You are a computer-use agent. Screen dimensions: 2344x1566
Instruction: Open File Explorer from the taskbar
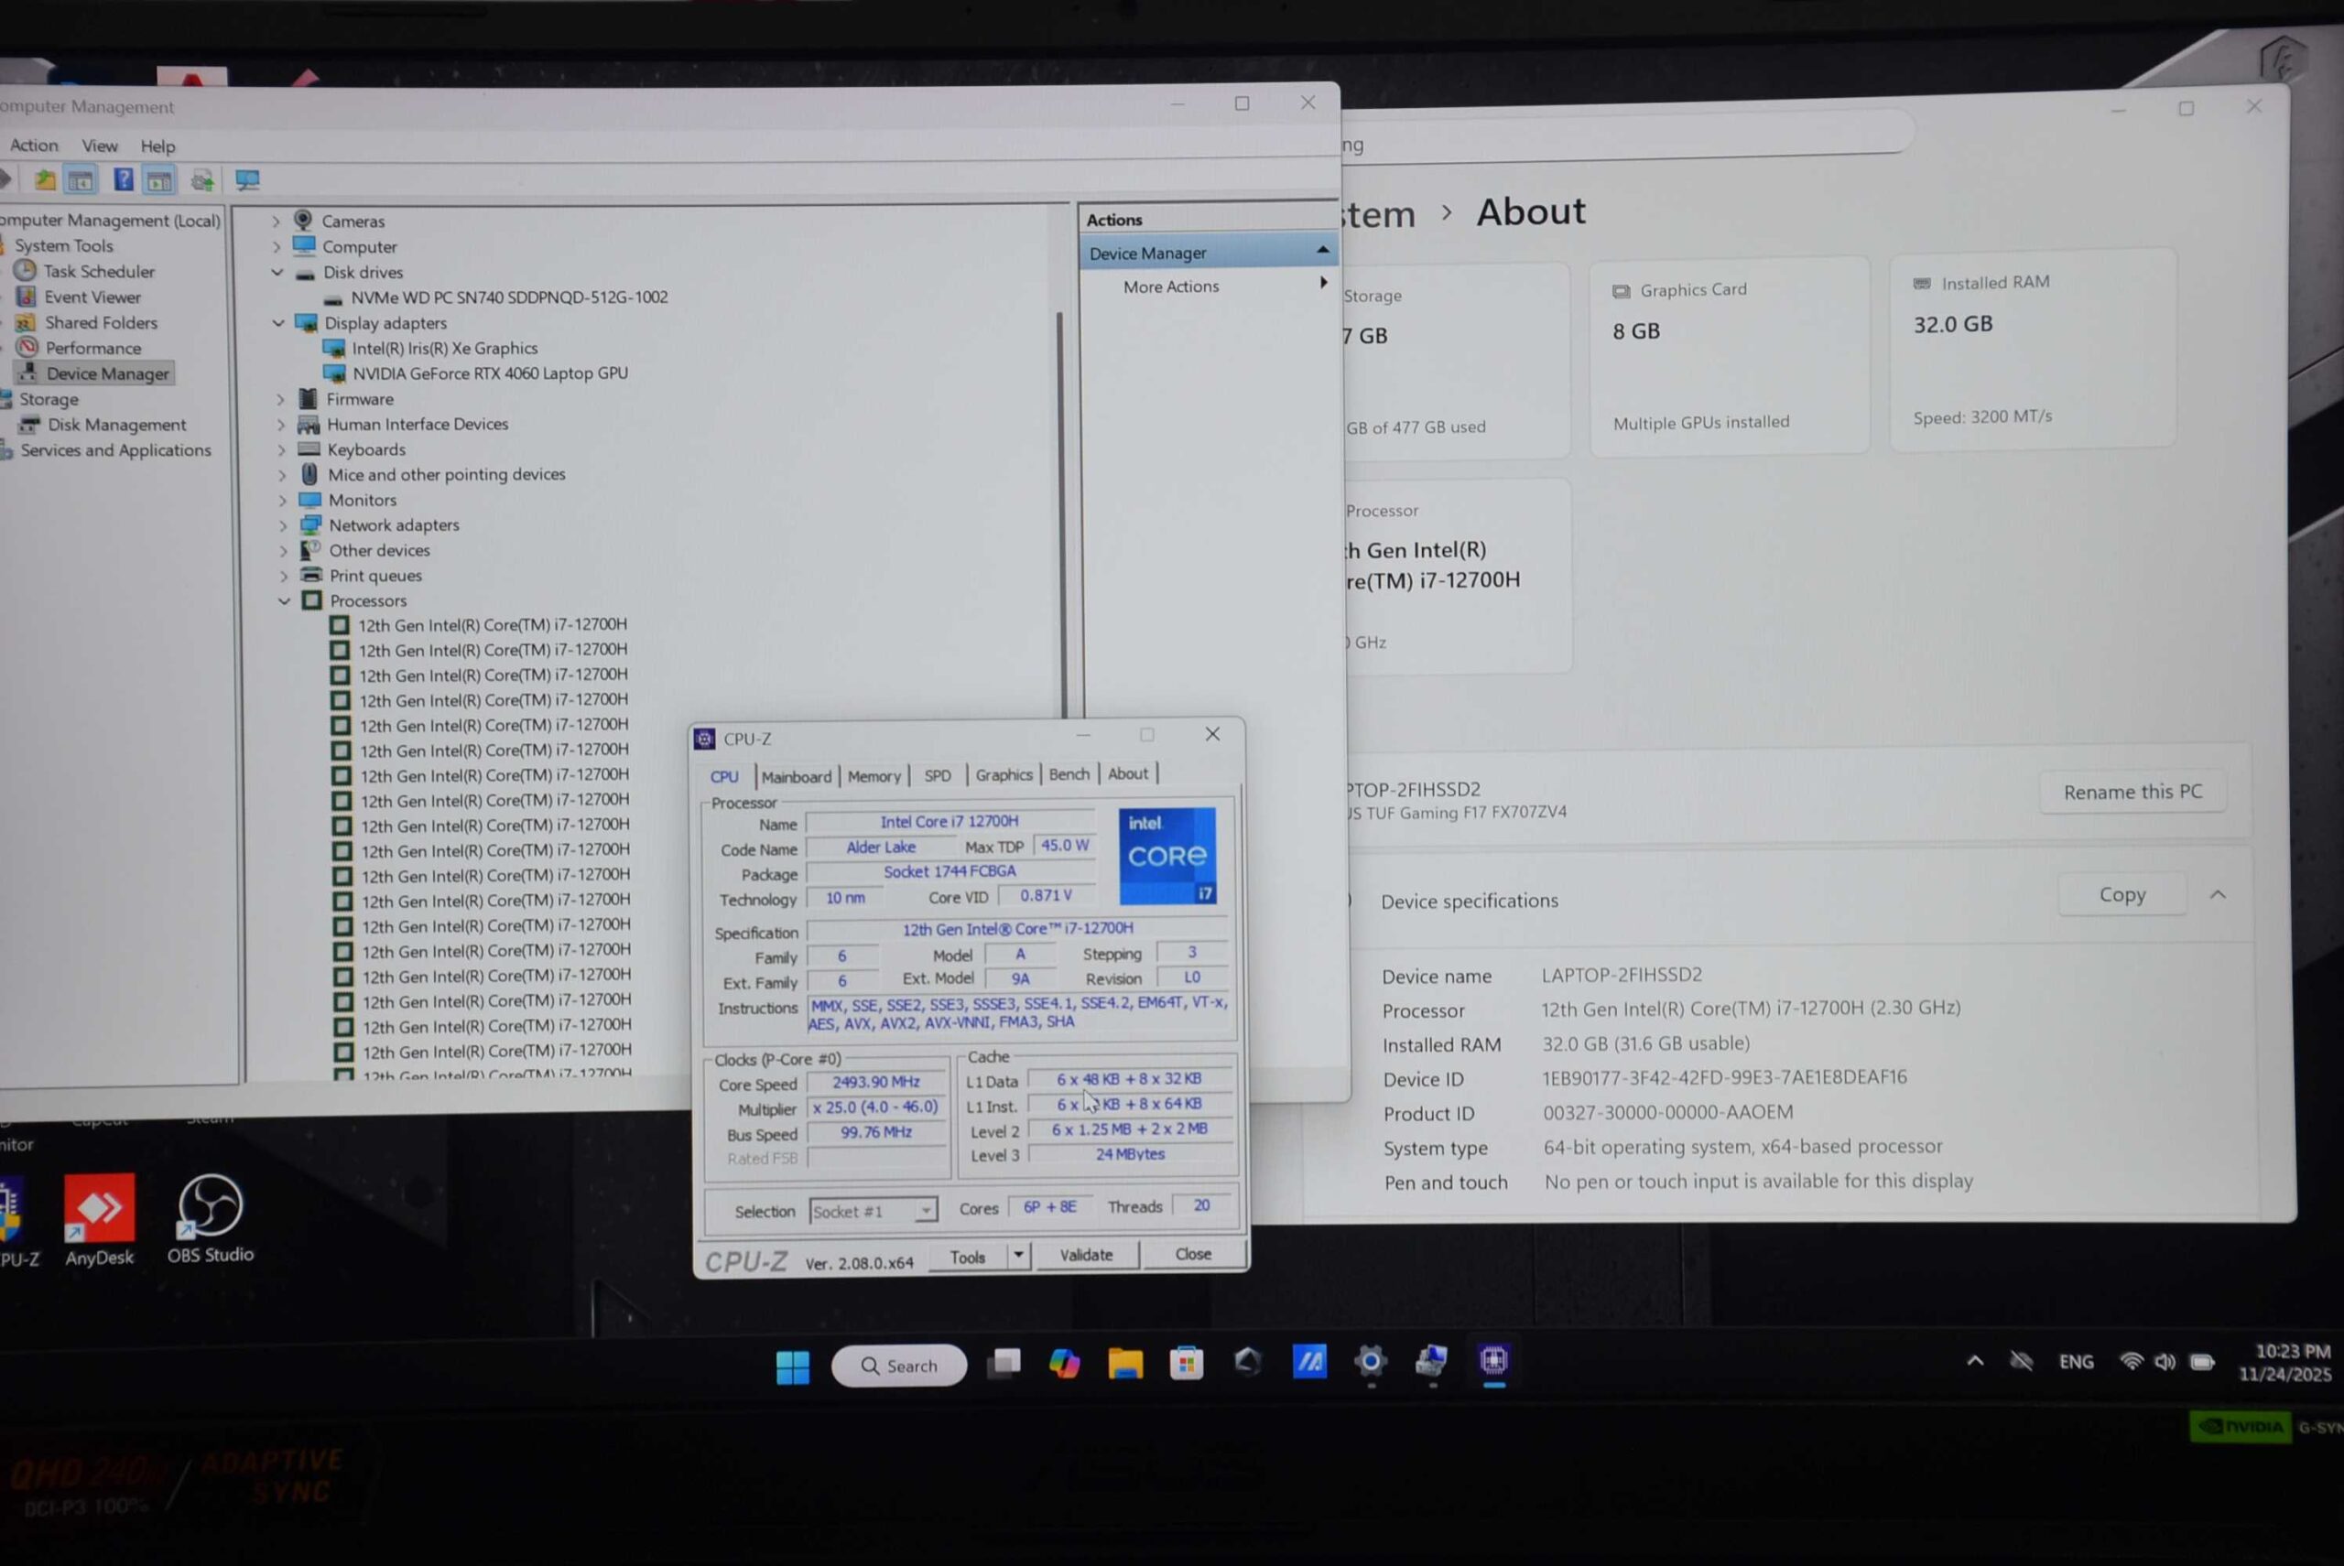[1125, 1363]
